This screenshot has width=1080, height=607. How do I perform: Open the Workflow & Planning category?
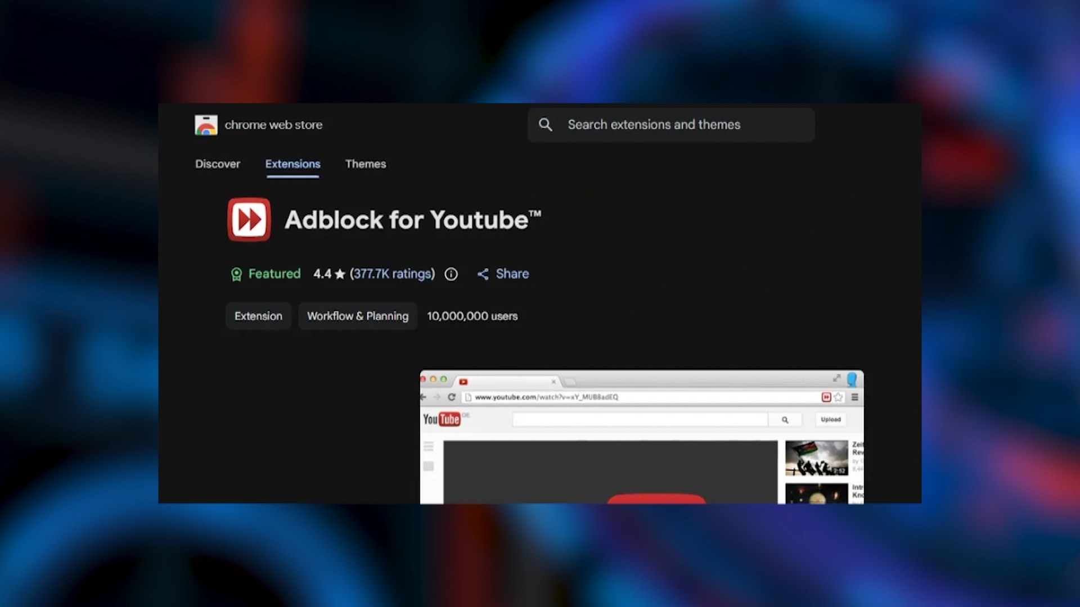tap(358, 316)
